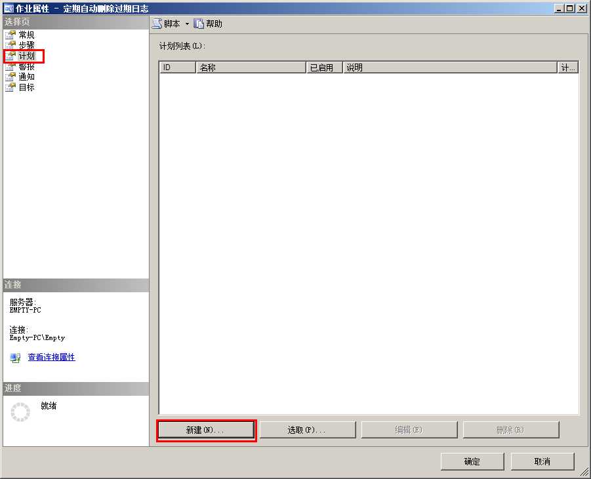This screenshot has height=479, width=591.
Task: Click the 就绪 status text
Action: (x=49, y=406)
